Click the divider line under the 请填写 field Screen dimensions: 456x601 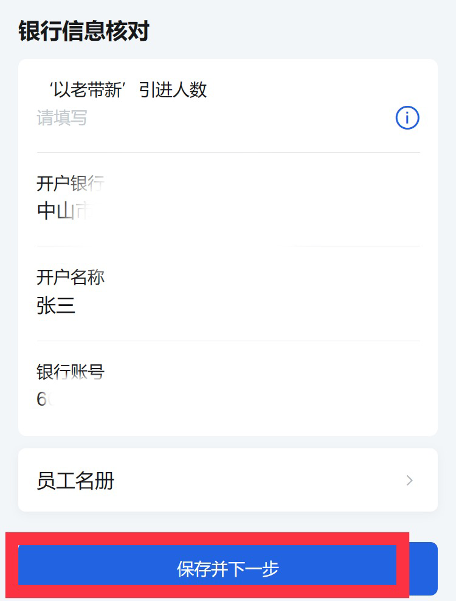(229, 152)
